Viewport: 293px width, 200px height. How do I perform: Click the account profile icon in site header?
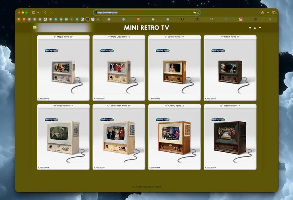point(255,28)
